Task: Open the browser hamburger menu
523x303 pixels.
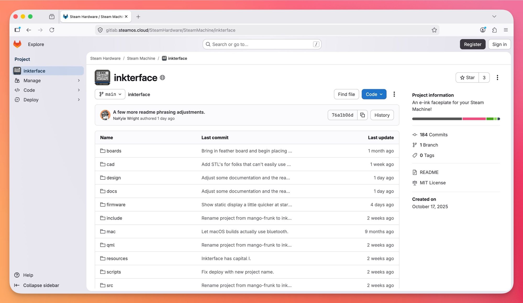Action: tap(506, 30)
